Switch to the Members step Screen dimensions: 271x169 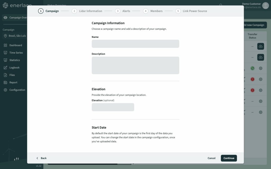tap(153, 11)
